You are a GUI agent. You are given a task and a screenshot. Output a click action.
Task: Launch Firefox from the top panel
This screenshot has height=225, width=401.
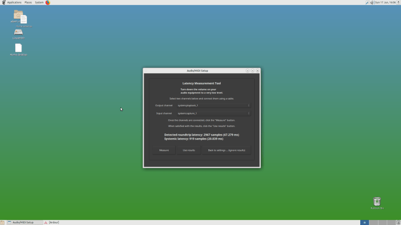pos(48,3)
